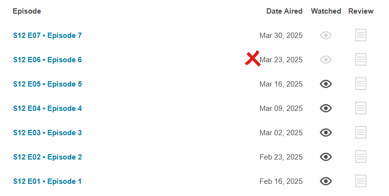Screen dimensions: 389x196
Task: Select the S12 E04 Episode 4 link
Action: [x=47, y=108]
